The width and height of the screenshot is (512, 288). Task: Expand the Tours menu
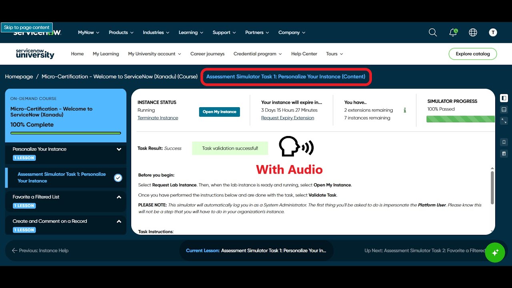334,54
